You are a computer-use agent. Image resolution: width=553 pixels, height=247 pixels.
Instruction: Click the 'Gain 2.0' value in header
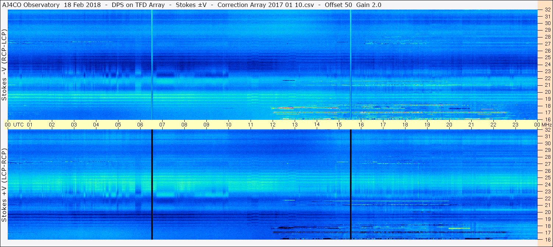pos(369,5)
